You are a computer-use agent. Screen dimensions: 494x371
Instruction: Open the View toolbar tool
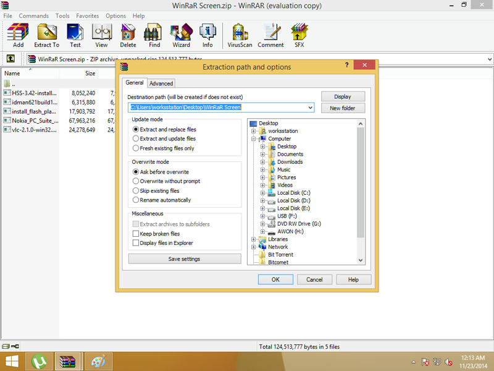coord(101,35)
